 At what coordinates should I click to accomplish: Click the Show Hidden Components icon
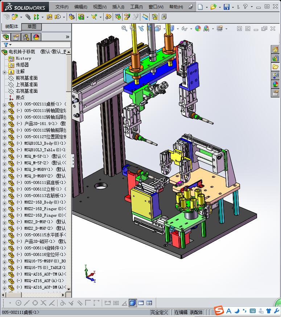tap(71, 17)
